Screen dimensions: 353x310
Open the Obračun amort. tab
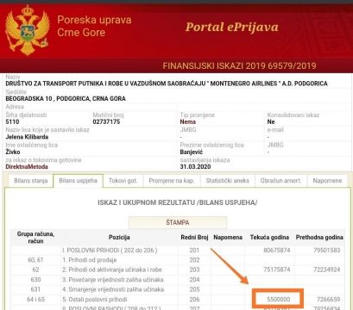click(x=281, y=181)
